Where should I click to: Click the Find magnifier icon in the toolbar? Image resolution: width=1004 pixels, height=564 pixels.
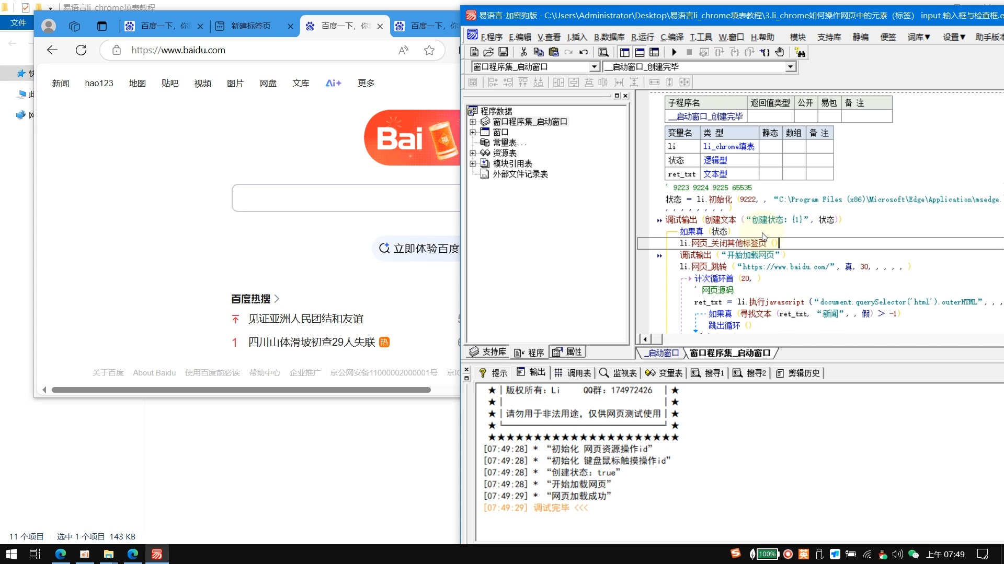pyautogui.click(x=603, y=52)
